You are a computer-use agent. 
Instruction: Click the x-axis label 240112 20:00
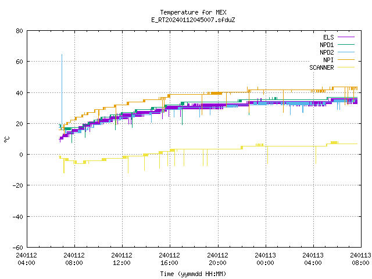pos(217,259)
